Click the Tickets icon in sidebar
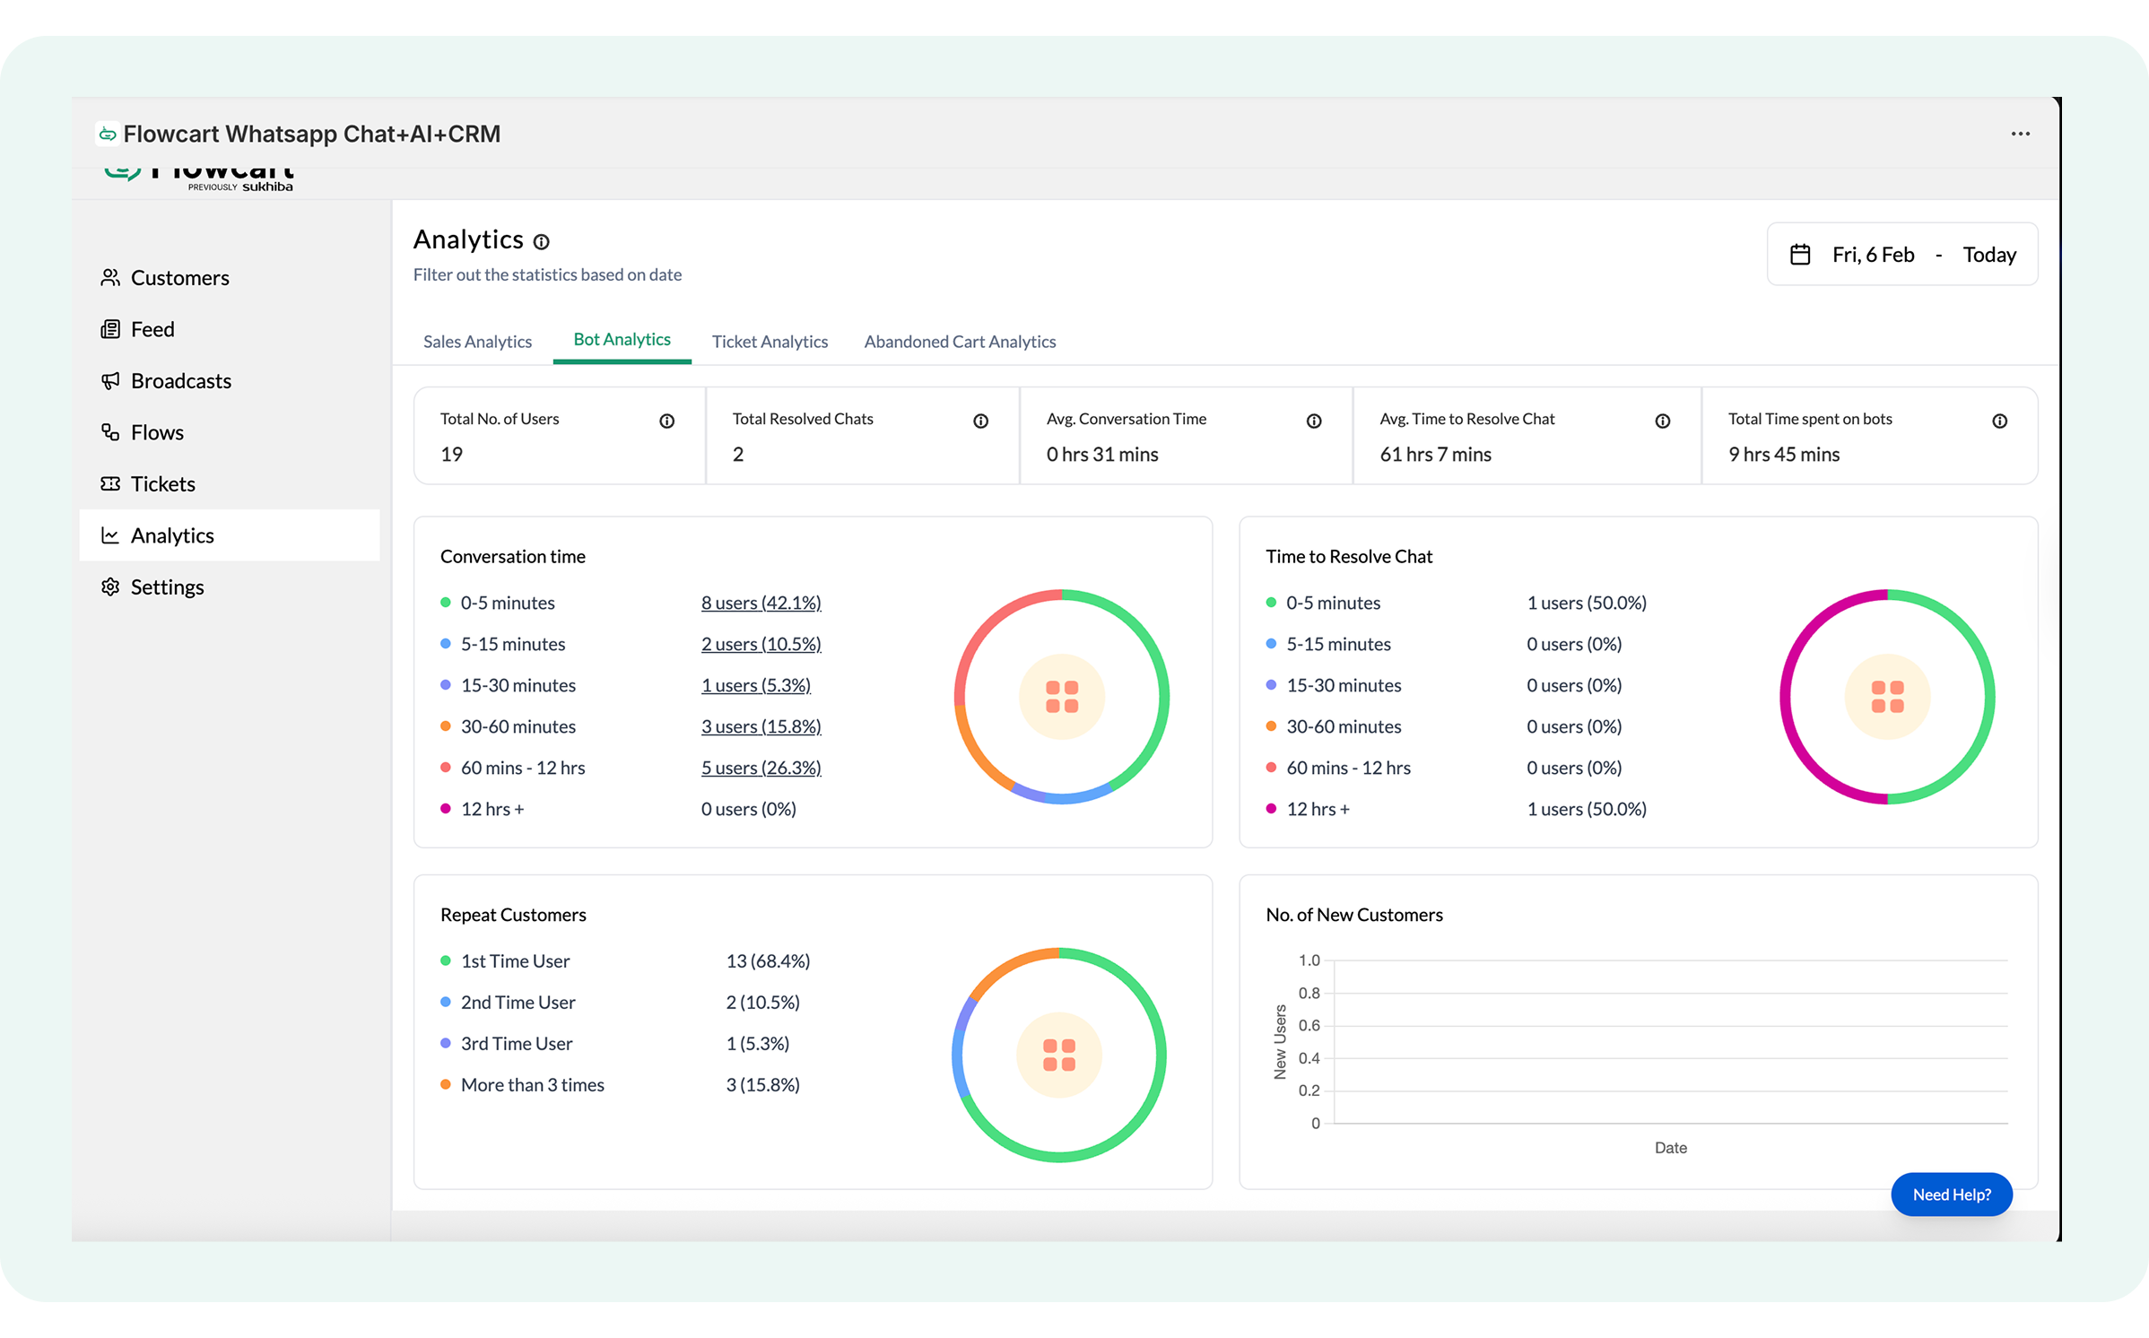Image resolution: width=2149 pixels, height=1338 pixels. 110,484
